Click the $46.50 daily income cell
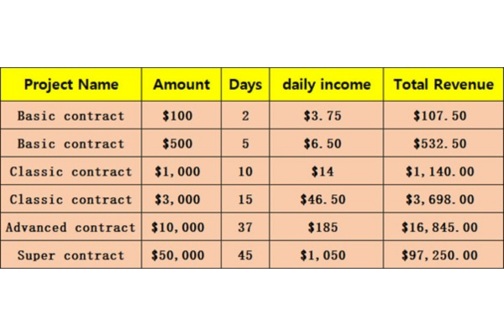Image resolution: width=504 pixels, height=336 pixels. coord(327,199)
